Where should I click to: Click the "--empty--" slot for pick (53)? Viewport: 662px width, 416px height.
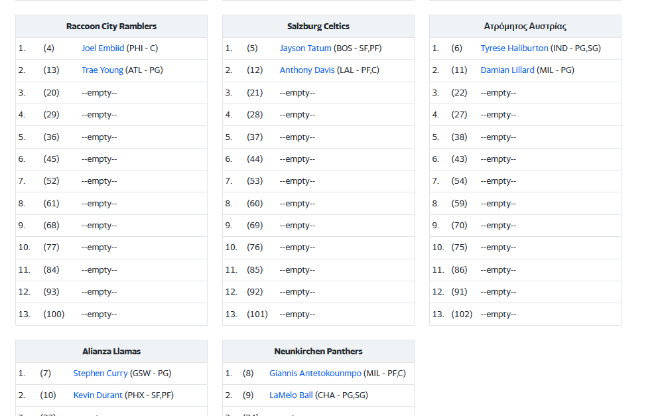tap(297, 181)
